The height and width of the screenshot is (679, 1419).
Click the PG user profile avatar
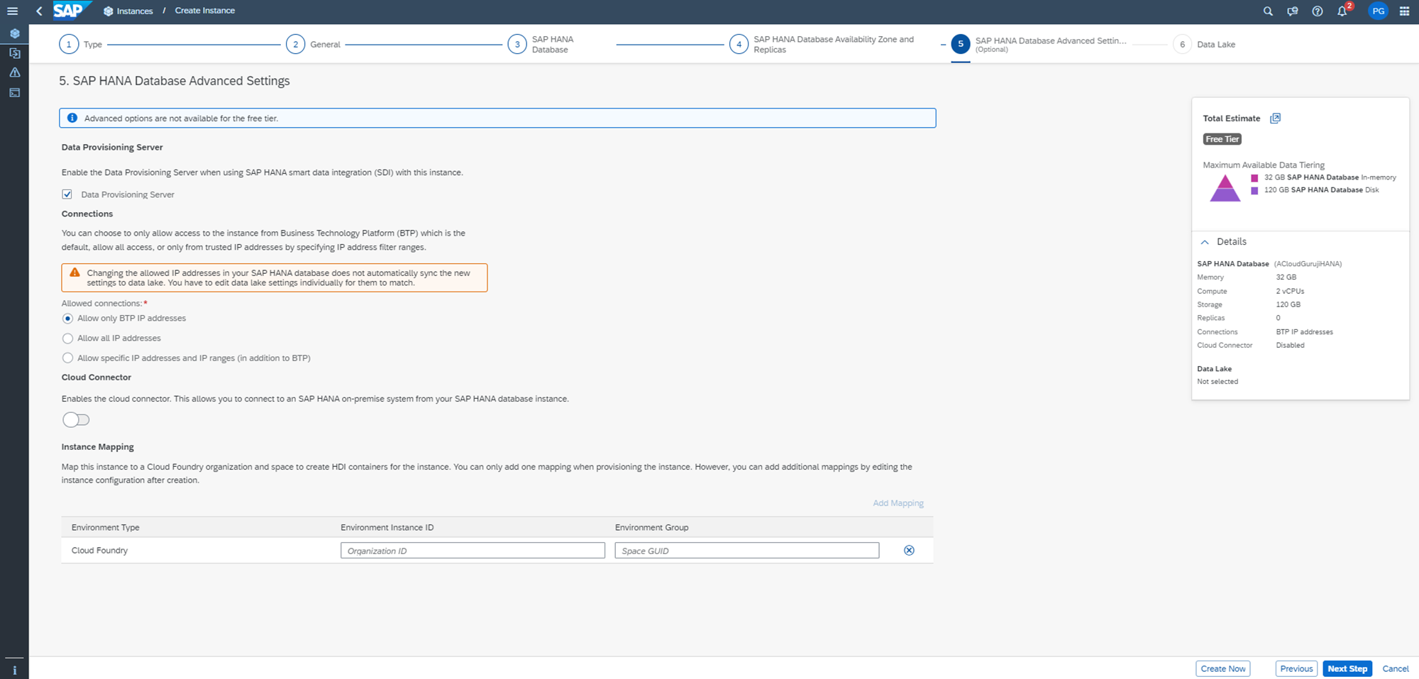pyautogui.click(x=1378, y=11)
